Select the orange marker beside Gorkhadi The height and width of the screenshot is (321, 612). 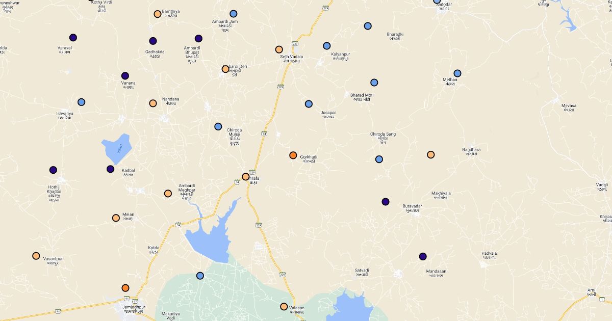pos(293,155)
